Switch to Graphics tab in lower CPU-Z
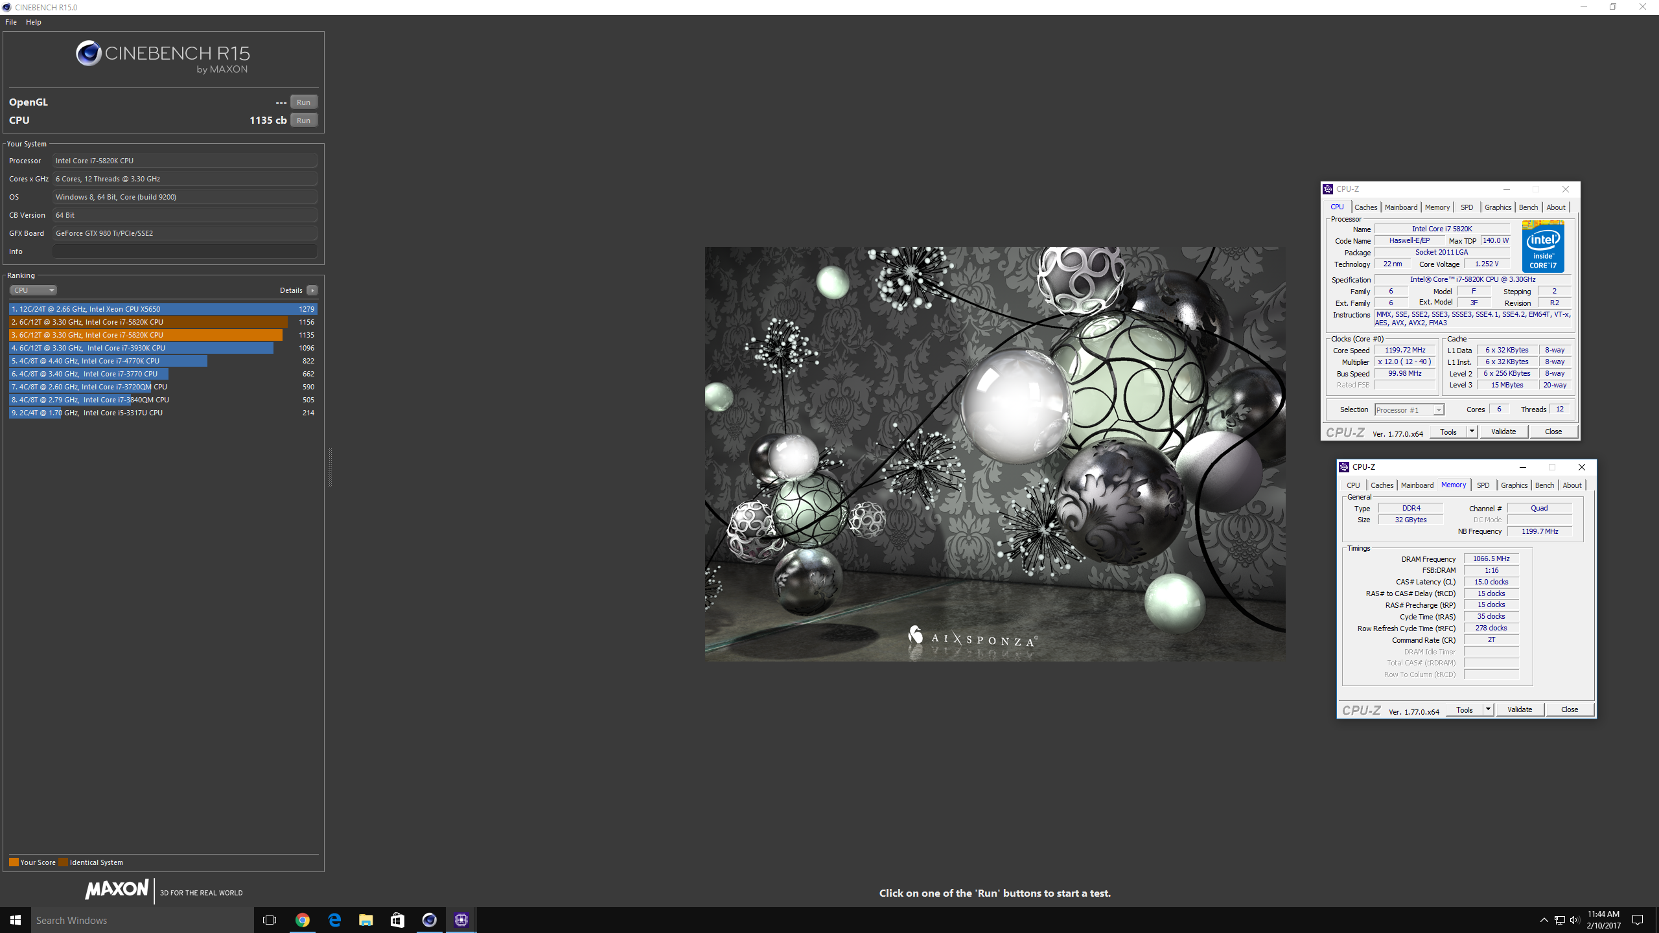1659x933 pixels. pyautogui.click(x=1514, y=485)
